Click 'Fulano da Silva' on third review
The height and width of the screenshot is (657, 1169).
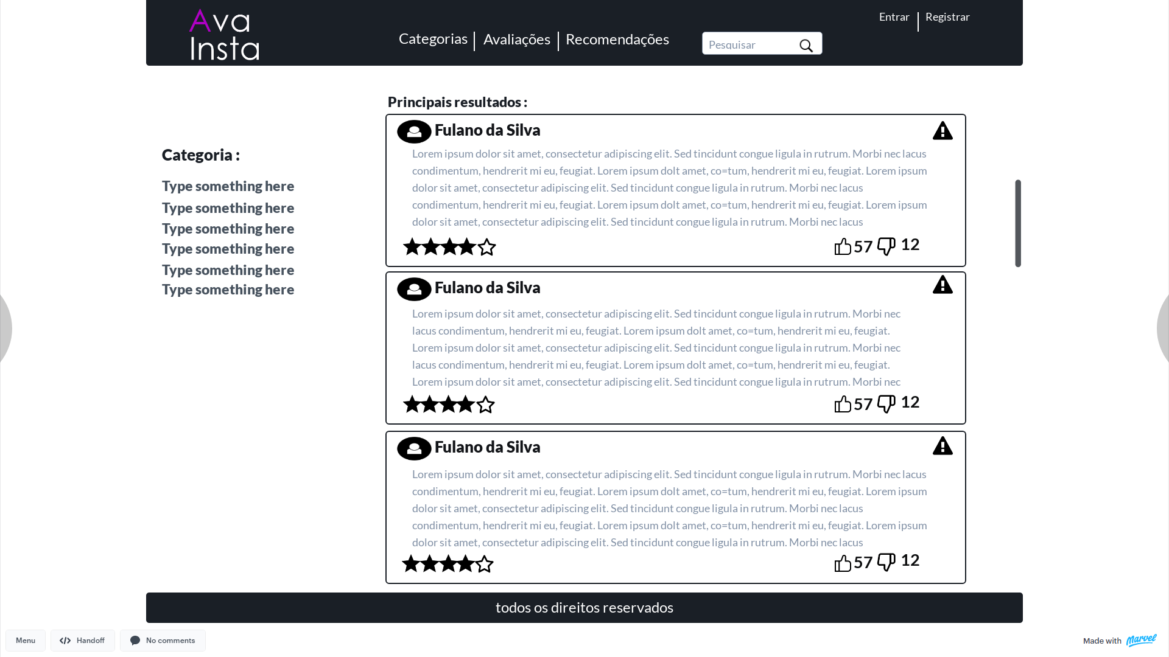487,447
